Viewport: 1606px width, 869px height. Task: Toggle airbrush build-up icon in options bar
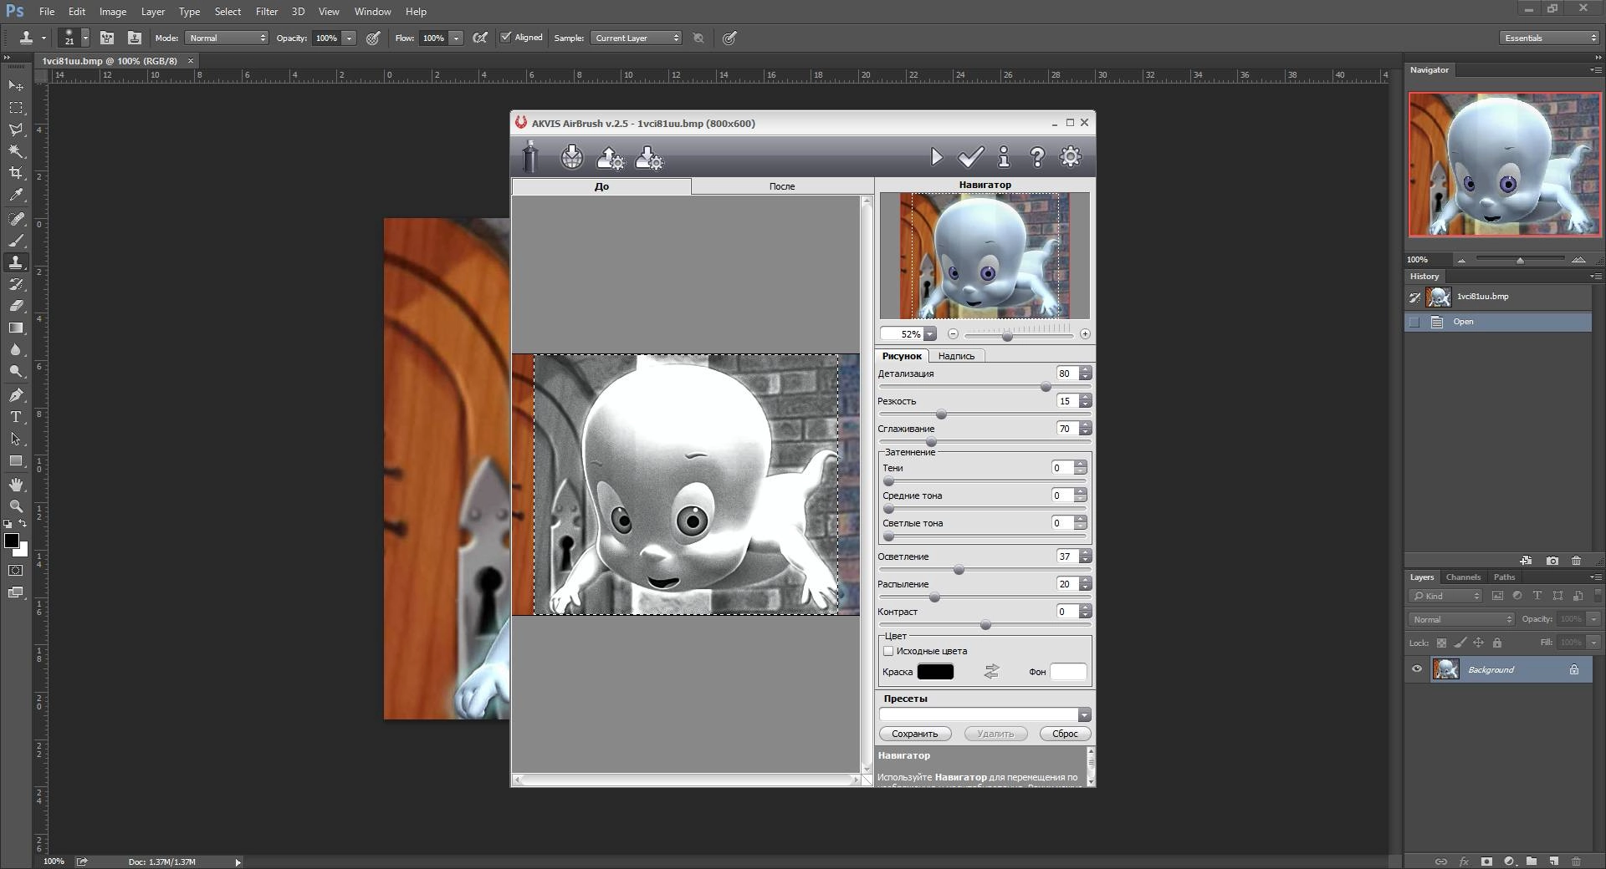[x=480, y=38]
